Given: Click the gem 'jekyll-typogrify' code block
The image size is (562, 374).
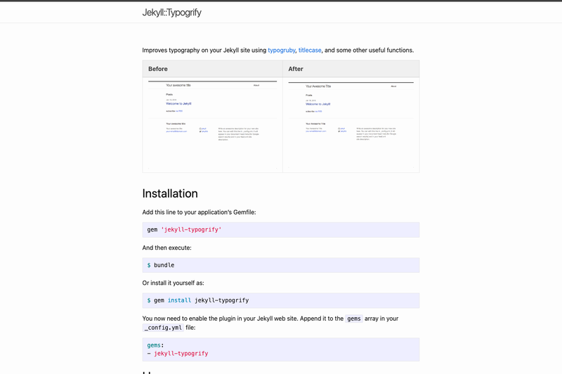Looking at the screenshot, I should pos(281,229).
